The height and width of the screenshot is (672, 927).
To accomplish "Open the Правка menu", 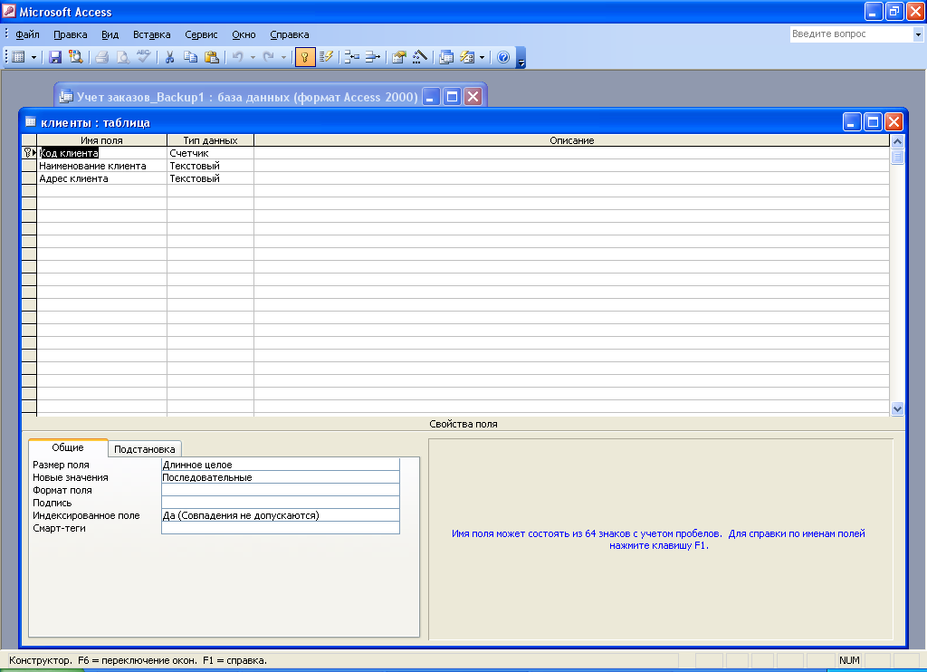I will coord(71,35).
